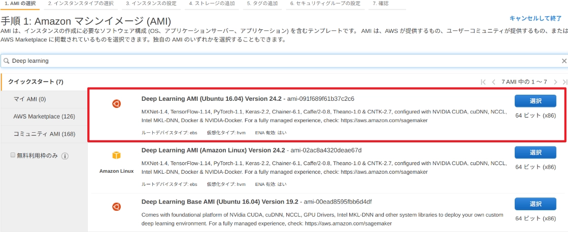Viewport: 568px width, 232px height.
Task: Click the 7 AMI 中の 1 ～ 7 pager text
Action: coord(524,82)
